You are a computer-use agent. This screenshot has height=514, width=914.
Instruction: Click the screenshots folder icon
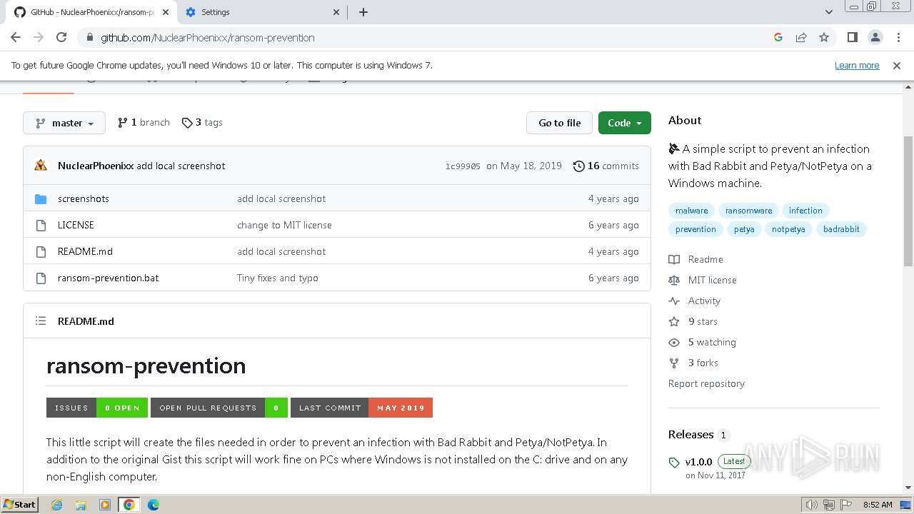pos(41,198)
